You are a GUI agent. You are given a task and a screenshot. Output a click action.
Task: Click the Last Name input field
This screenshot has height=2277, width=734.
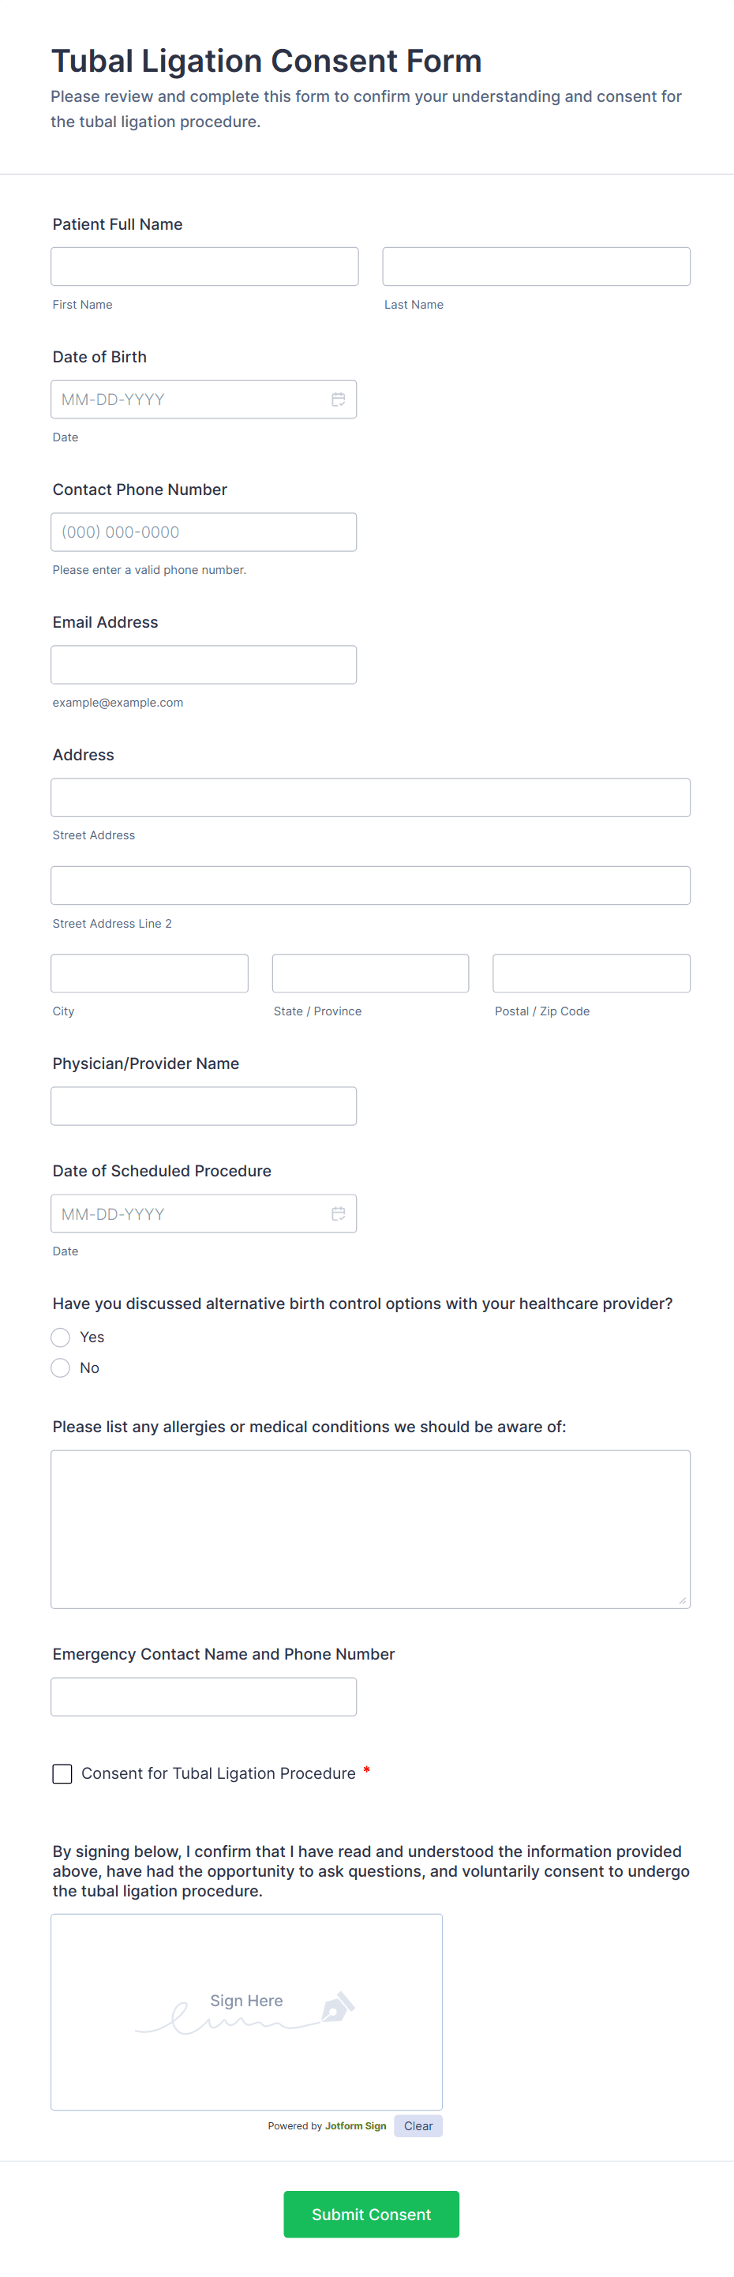click(x=535, y=266)
